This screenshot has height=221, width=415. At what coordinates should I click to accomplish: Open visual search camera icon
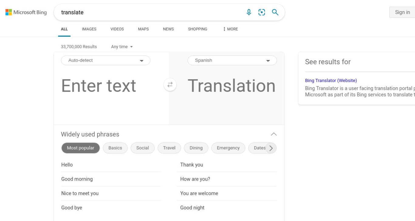click(x=261, y=12)
